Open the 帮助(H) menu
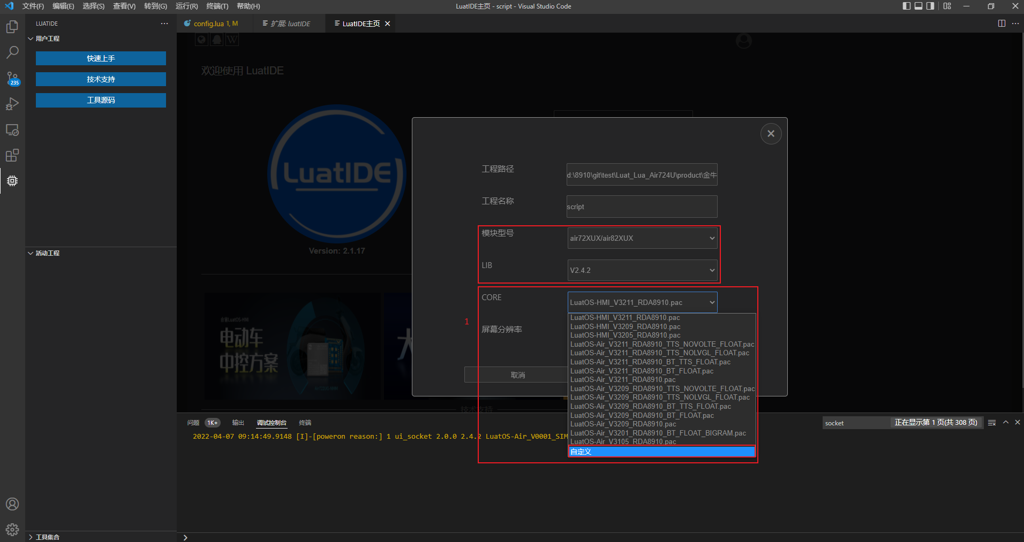The image size is (1024, 542). [x=248, y=6]
